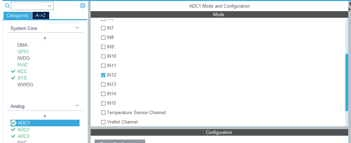Open the GPIO peripheral entry
This screenshot has height=143, width=351.
tap(23, 51)
